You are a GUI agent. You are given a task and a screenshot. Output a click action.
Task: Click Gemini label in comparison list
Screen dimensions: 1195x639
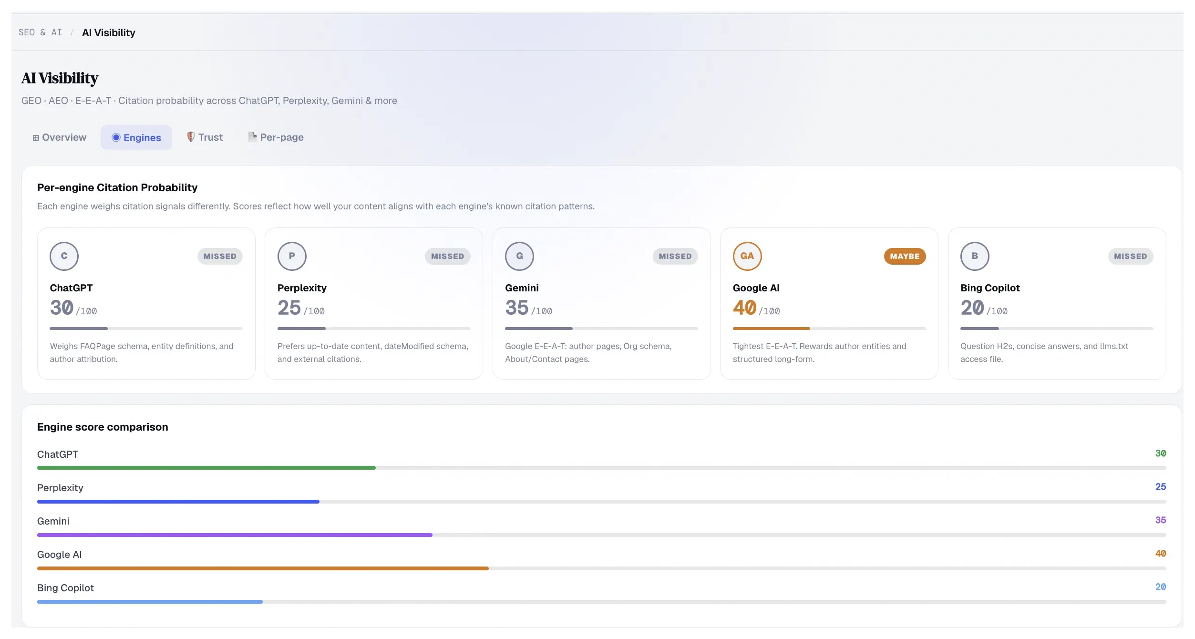point(53,521)
